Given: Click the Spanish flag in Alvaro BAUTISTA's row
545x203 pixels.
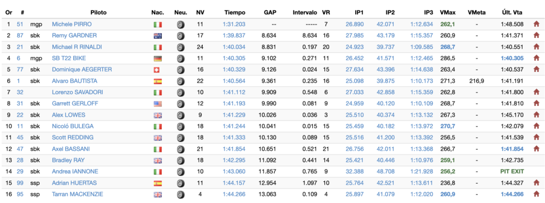Looking at the screenshot, I should tap(157, 81).
